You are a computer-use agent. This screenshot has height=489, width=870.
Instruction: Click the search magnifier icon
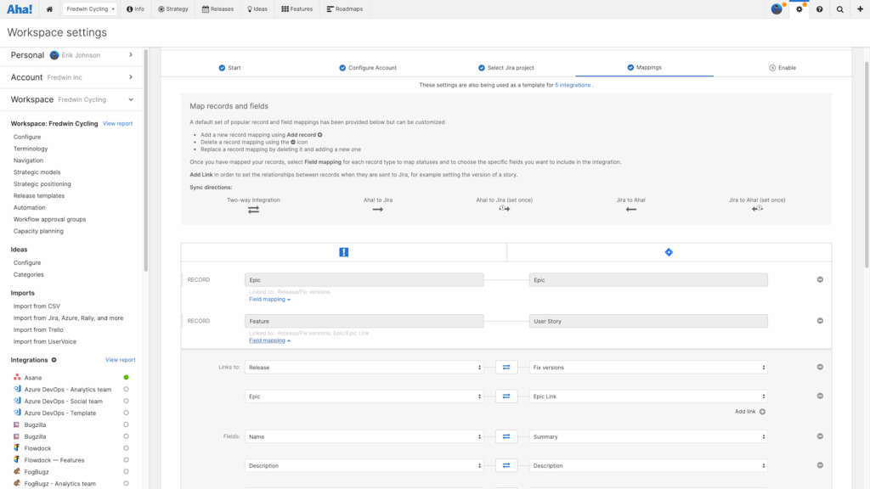click(x=840, y=8)
